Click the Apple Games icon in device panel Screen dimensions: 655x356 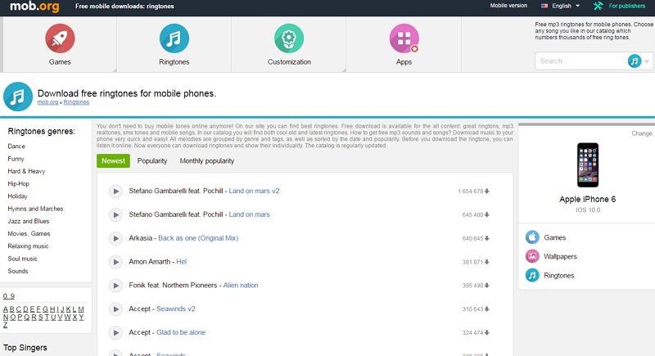[x=532, y=237]
